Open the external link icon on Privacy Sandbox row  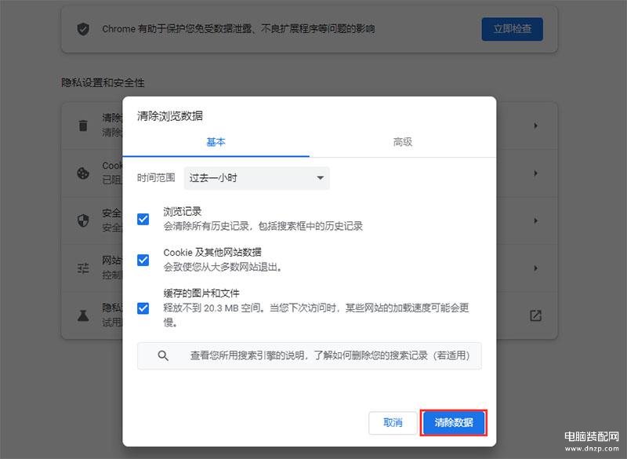pyautogui.click(x=535, y=315)
